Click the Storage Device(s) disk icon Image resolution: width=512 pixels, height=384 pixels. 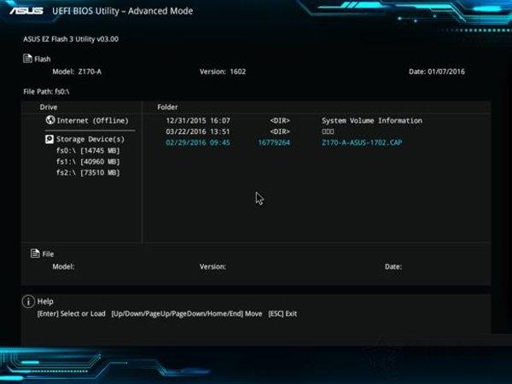(x=49, y=138)
